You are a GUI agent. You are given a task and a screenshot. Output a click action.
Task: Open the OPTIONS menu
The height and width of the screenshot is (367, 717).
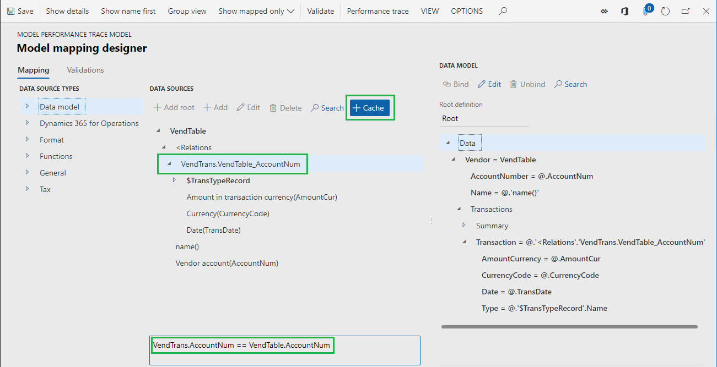pyautogui.click(x=467, y=11)
